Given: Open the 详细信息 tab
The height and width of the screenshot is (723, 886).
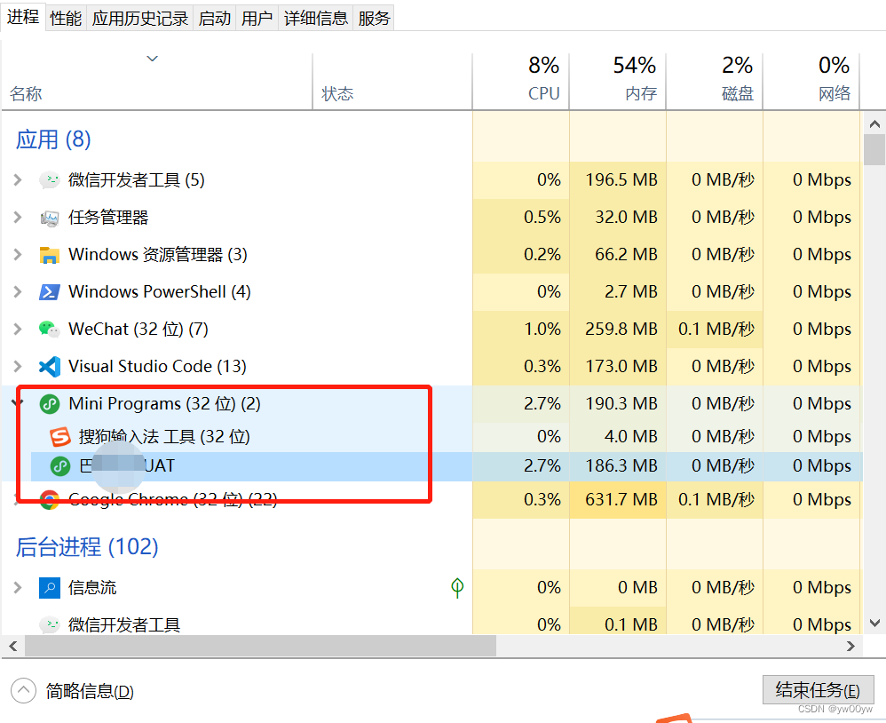Looking at the screenshot, I should [x=316, y=18].
